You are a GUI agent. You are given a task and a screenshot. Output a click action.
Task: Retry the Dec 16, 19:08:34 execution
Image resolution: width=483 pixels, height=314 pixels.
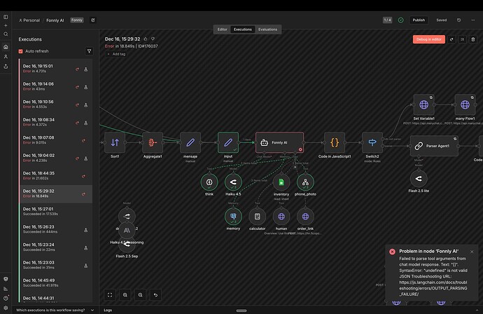point(77,123)
